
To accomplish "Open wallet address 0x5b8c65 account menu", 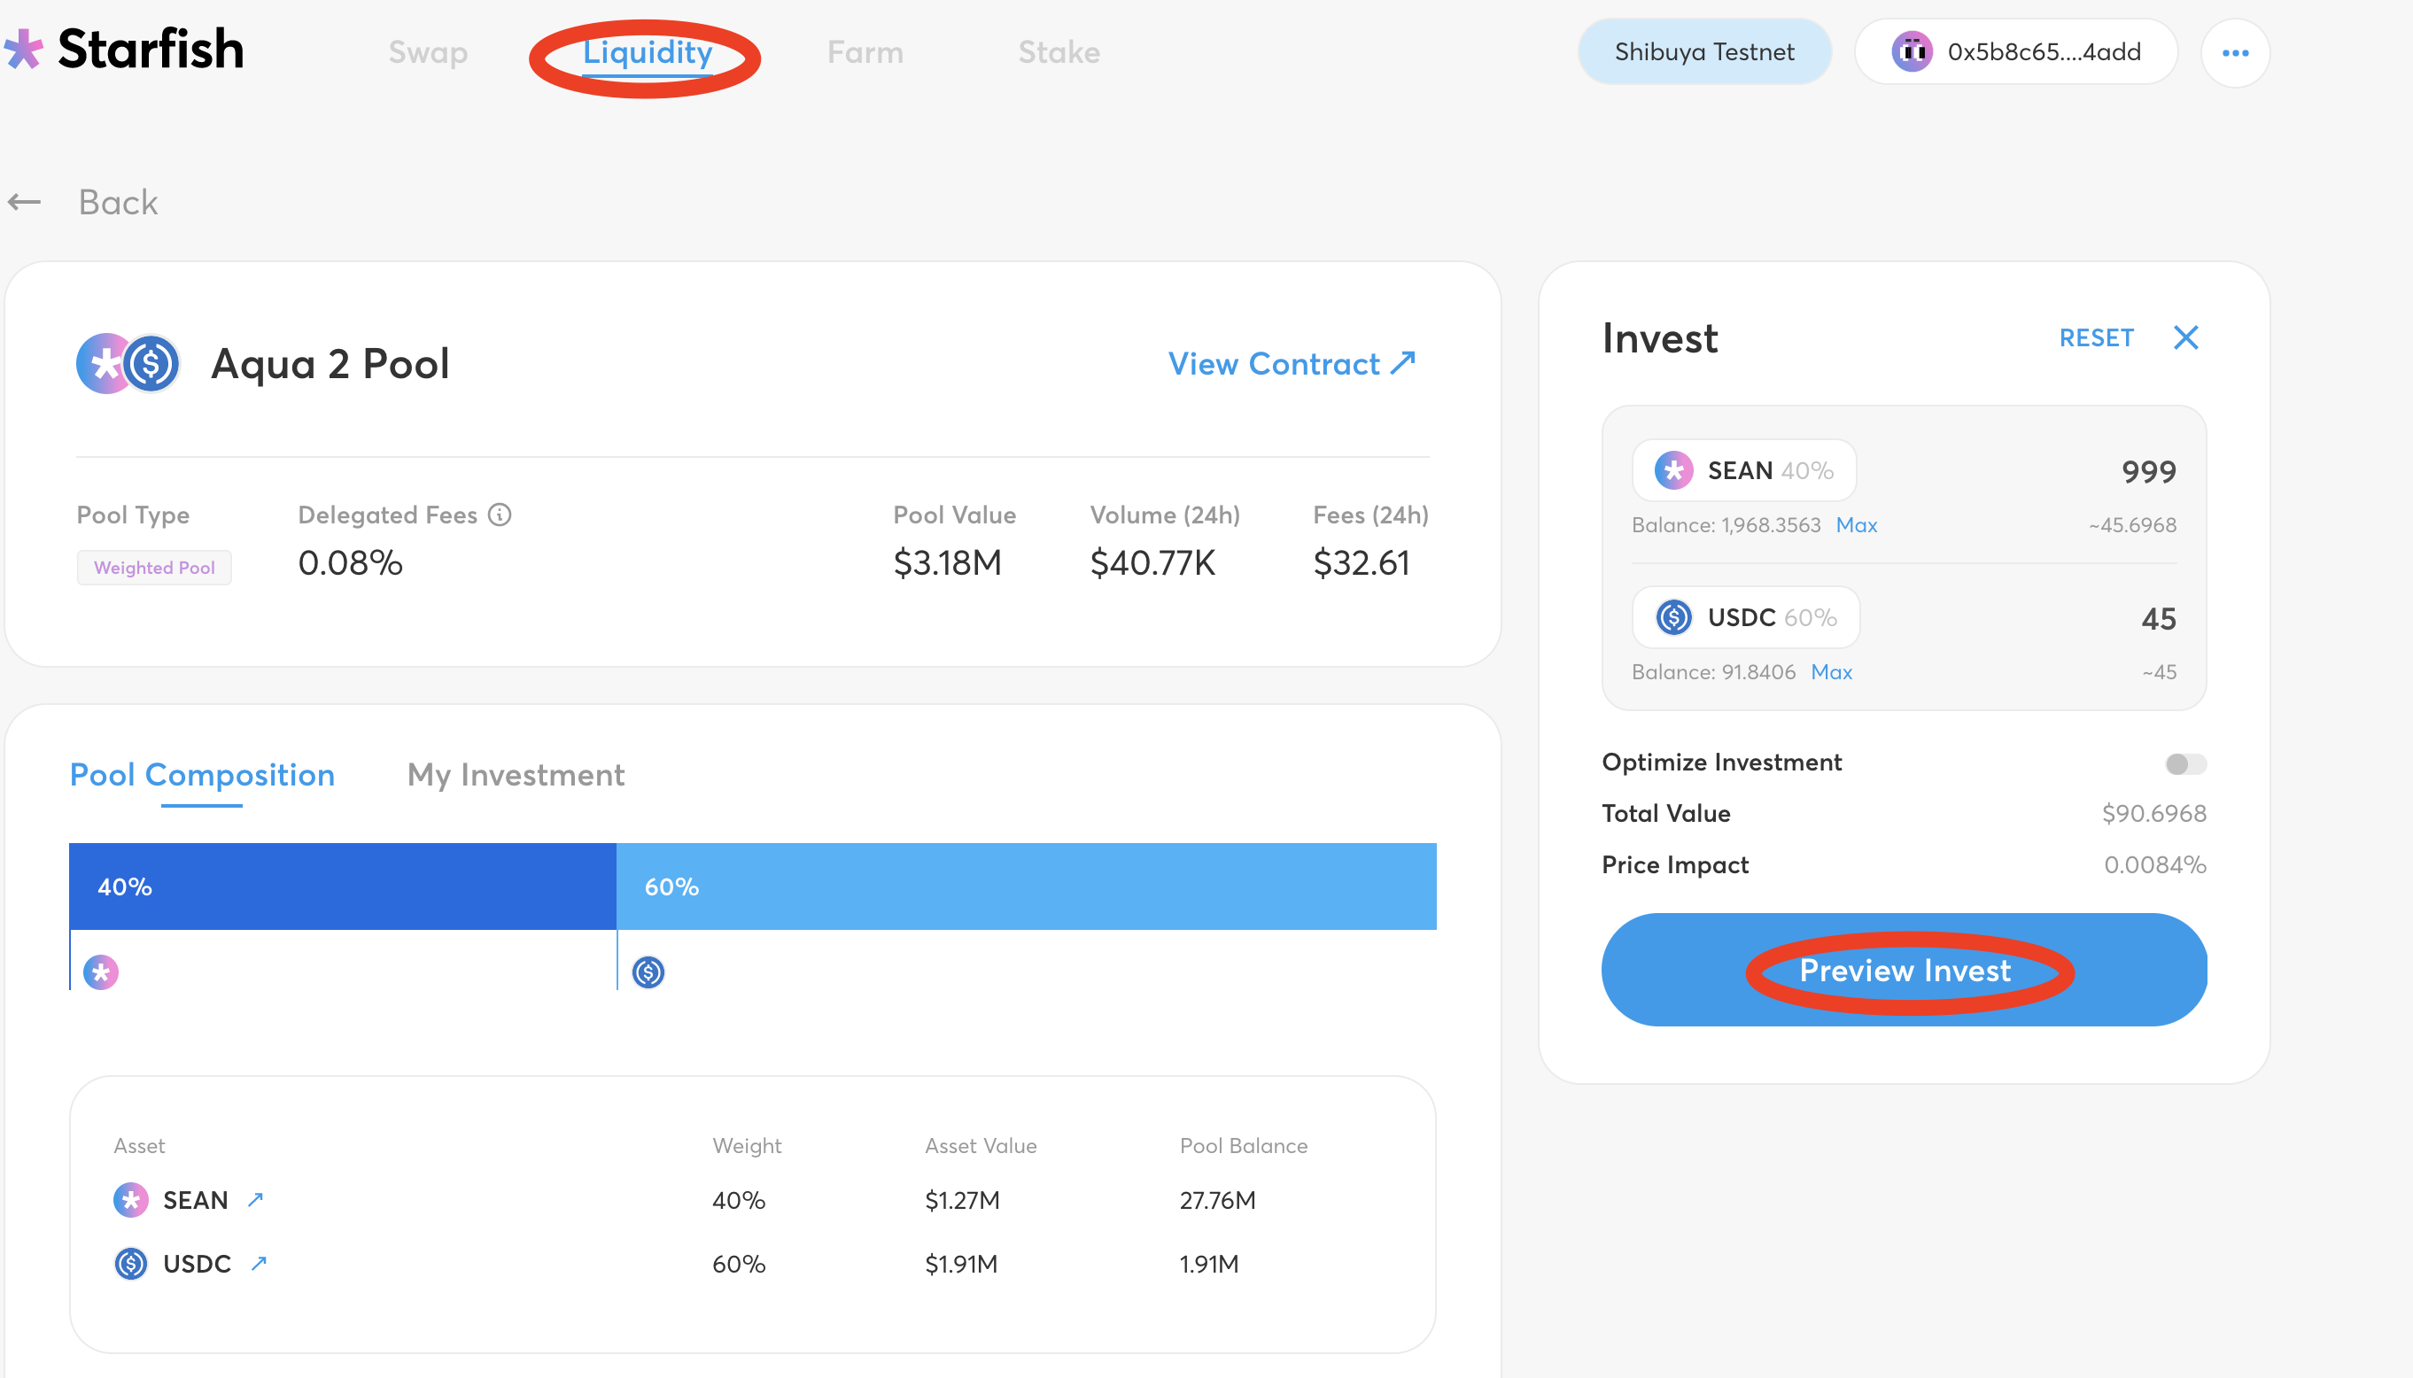I will tap(2043, 52).
